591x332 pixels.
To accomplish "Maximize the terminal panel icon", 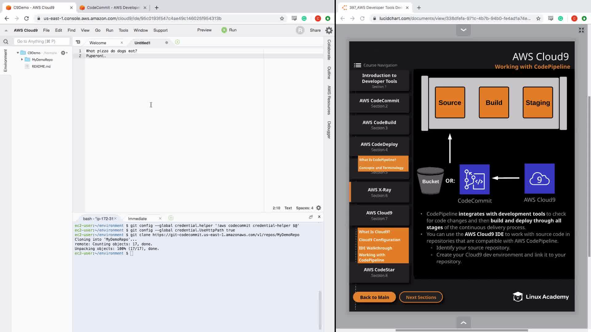I will (x=311, y=217).
